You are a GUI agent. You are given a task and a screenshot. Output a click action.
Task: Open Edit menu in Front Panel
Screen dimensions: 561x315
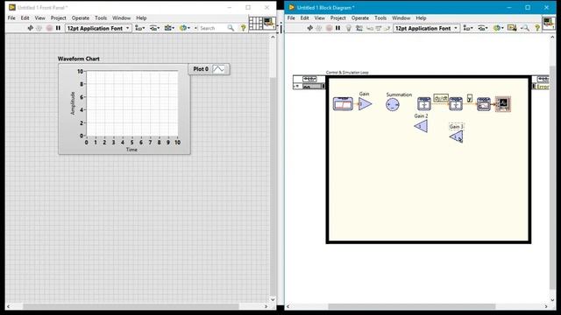pyautogui.click(x=25, y=17)
